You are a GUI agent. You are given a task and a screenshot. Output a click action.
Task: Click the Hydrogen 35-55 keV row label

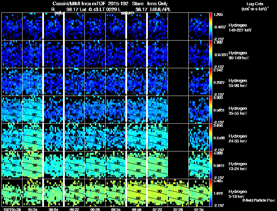click(238, 111)
